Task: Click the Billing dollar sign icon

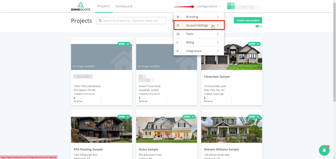Action: click(x=178, y=42)
